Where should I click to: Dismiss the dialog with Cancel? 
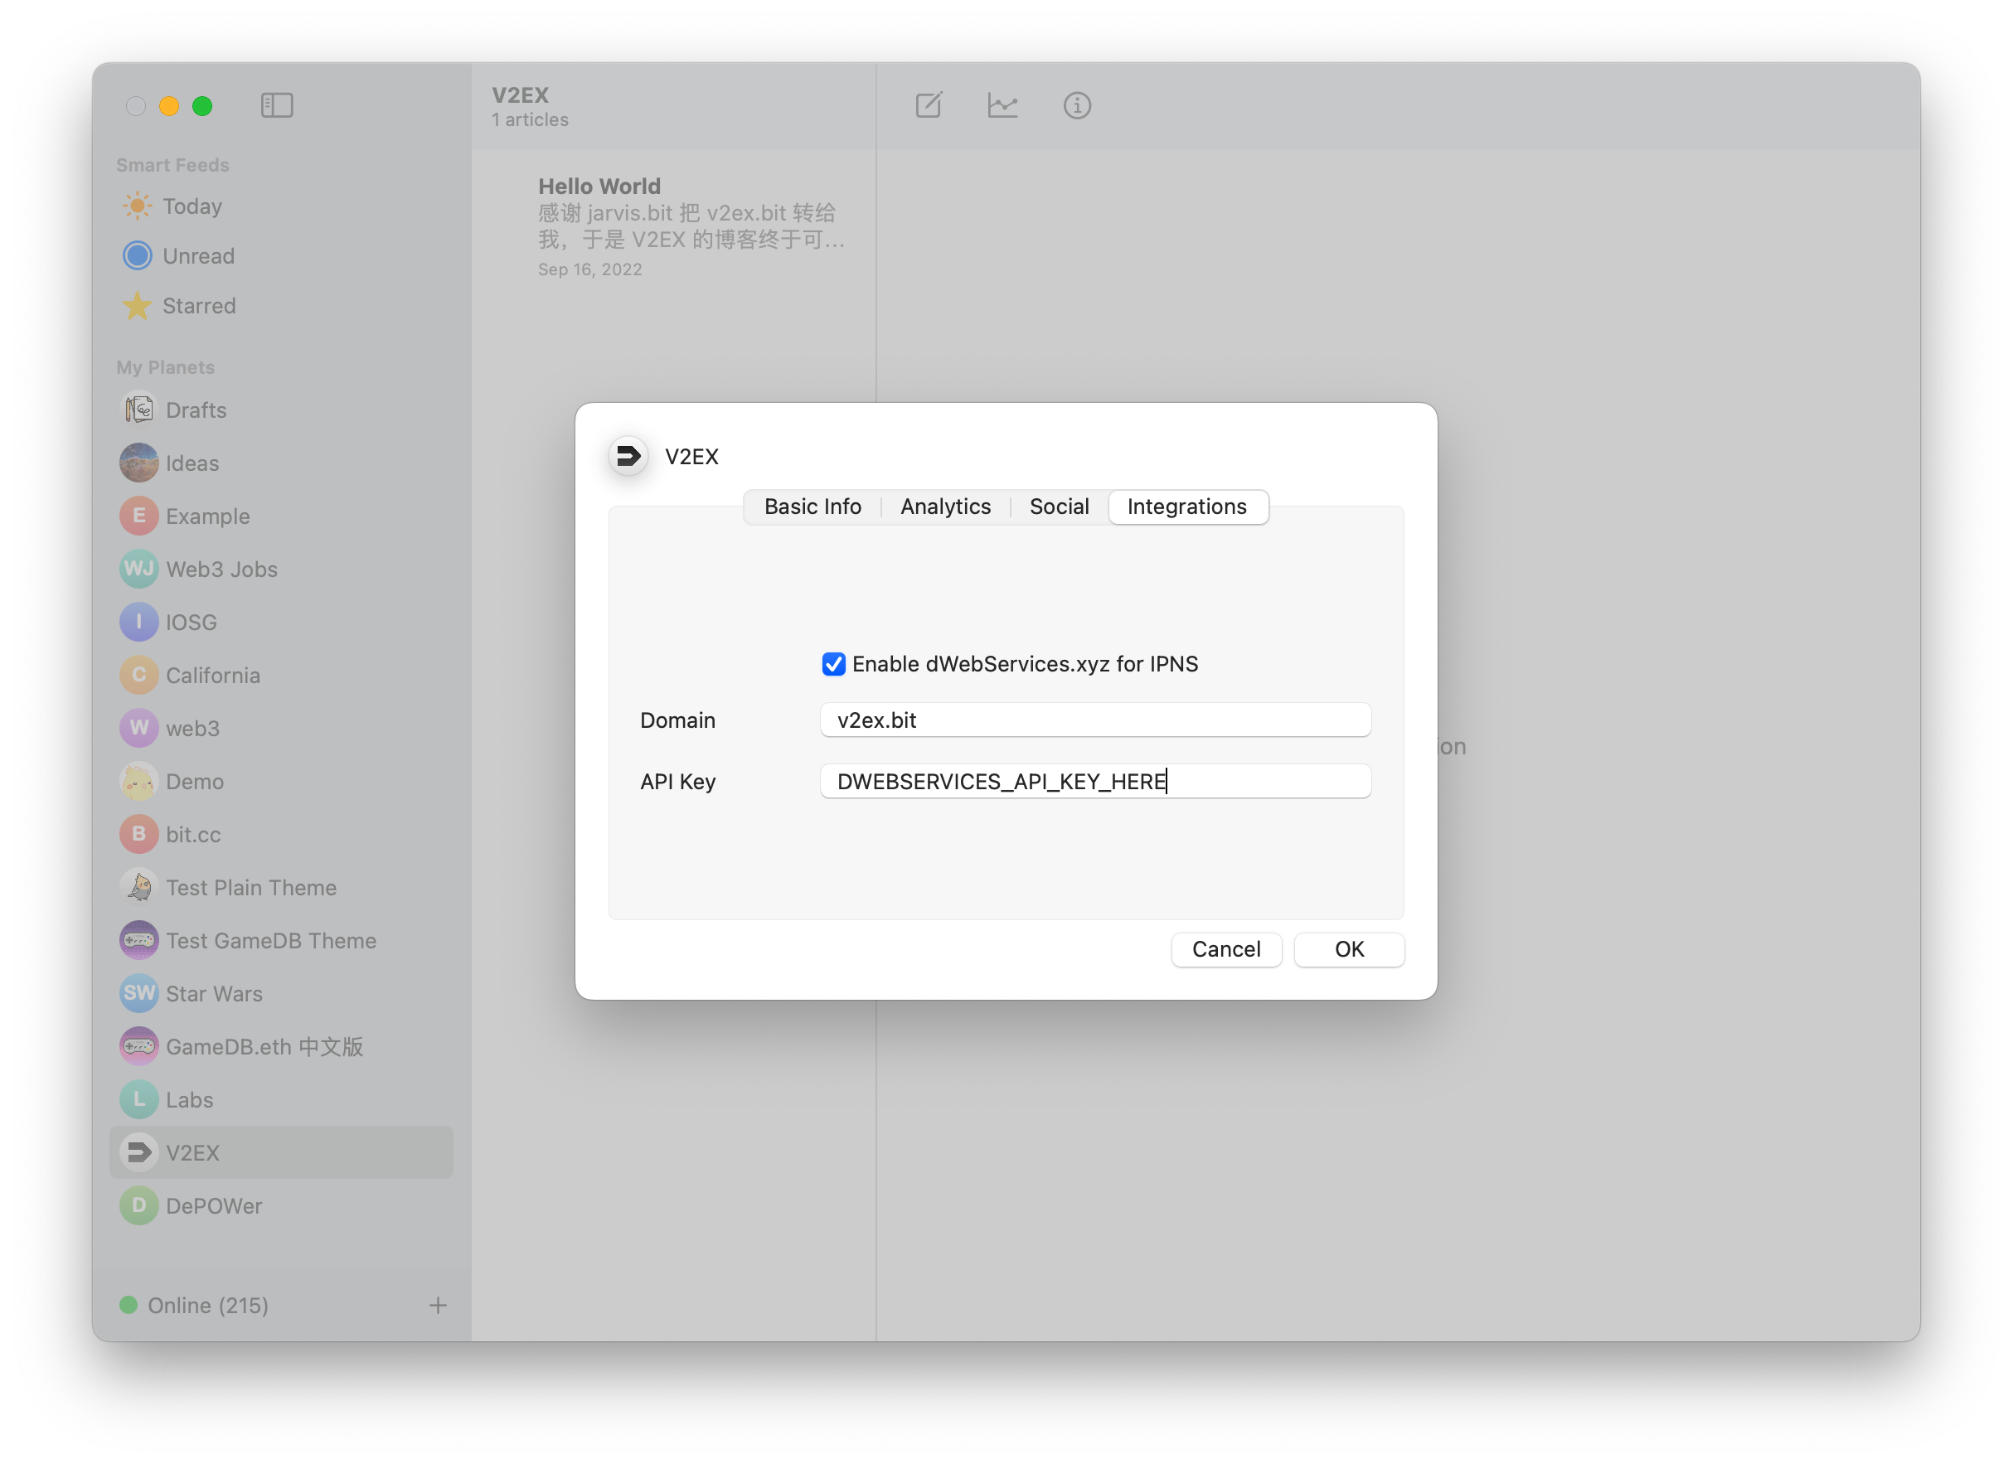coord(1225,948)
